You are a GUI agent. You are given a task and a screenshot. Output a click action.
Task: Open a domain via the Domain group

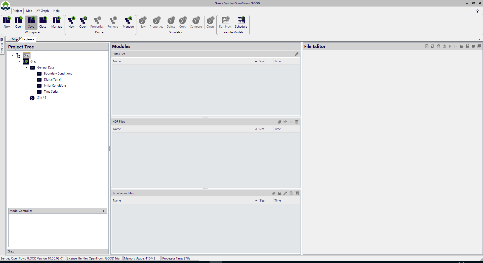[83, 22]
